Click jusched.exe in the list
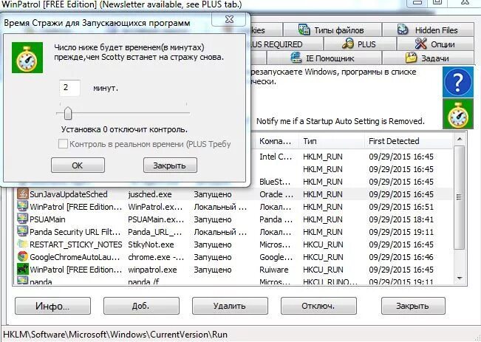 pos(150,194)
